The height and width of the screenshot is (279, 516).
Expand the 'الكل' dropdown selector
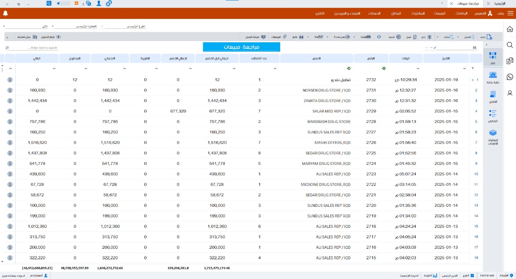[4, 26]
